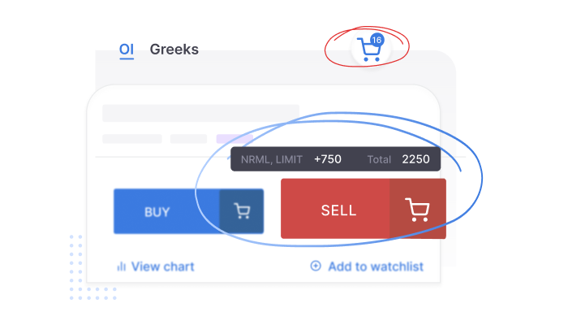Click the +750 quantity in tooltip
Image resolution: width=568 pixels, height=325 pixels.
coord(328,159)
